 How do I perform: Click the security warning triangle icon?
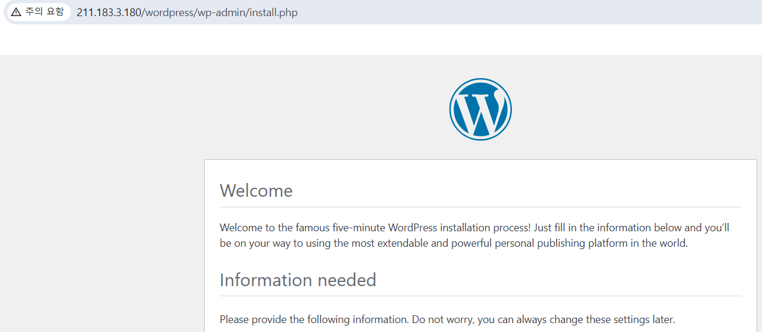click(x=16, y=13)
